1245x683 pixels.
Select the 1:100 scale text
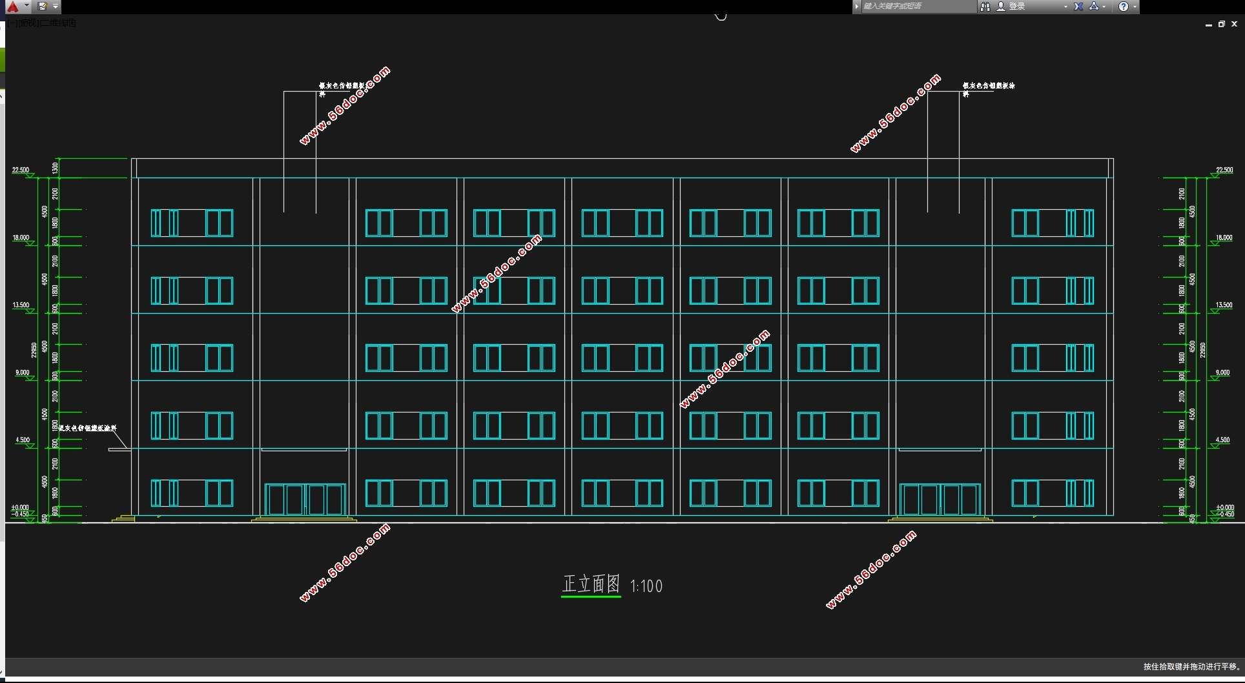tap(646, 586)
